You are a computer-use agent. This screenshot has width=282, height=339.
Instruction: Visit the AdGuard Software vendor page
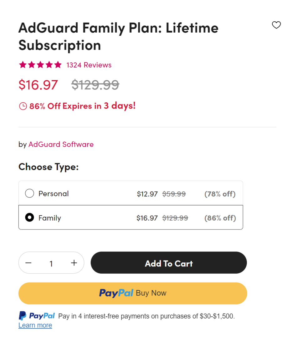(61, 144)
